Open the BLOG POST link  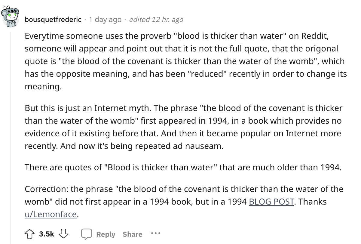click(x=271, y=202)
